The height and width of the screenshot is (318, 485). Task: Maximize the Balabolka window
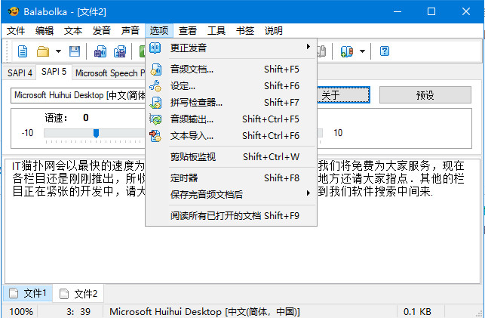point(431,12)
